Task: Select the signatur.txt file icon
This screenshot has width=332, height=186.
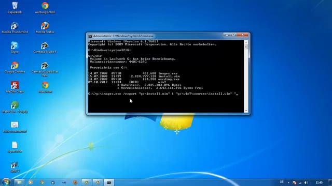Action: coord(15,147)
